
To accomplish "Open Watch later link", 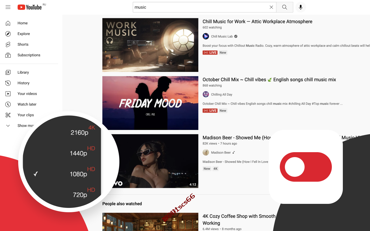I will [27, 105].
